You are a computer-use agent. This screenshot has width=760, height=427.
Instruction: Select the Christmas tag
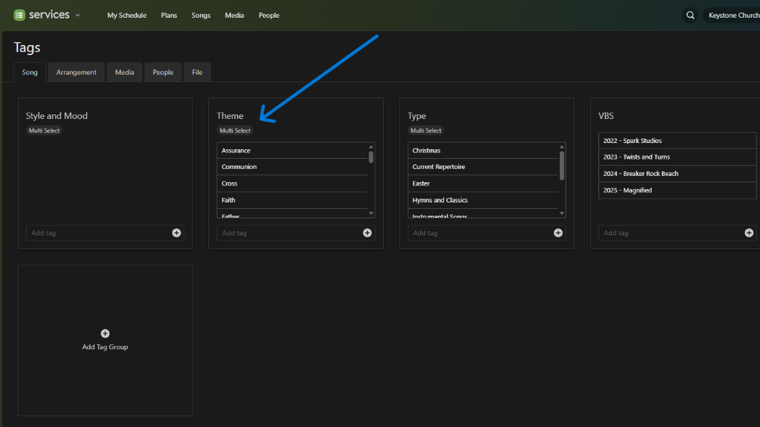pyautogui.click(x=483, y=151)
